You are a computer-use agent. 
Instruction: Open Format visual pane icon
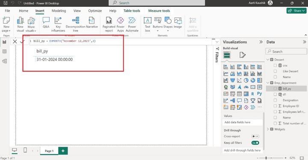tap(243, 55)
